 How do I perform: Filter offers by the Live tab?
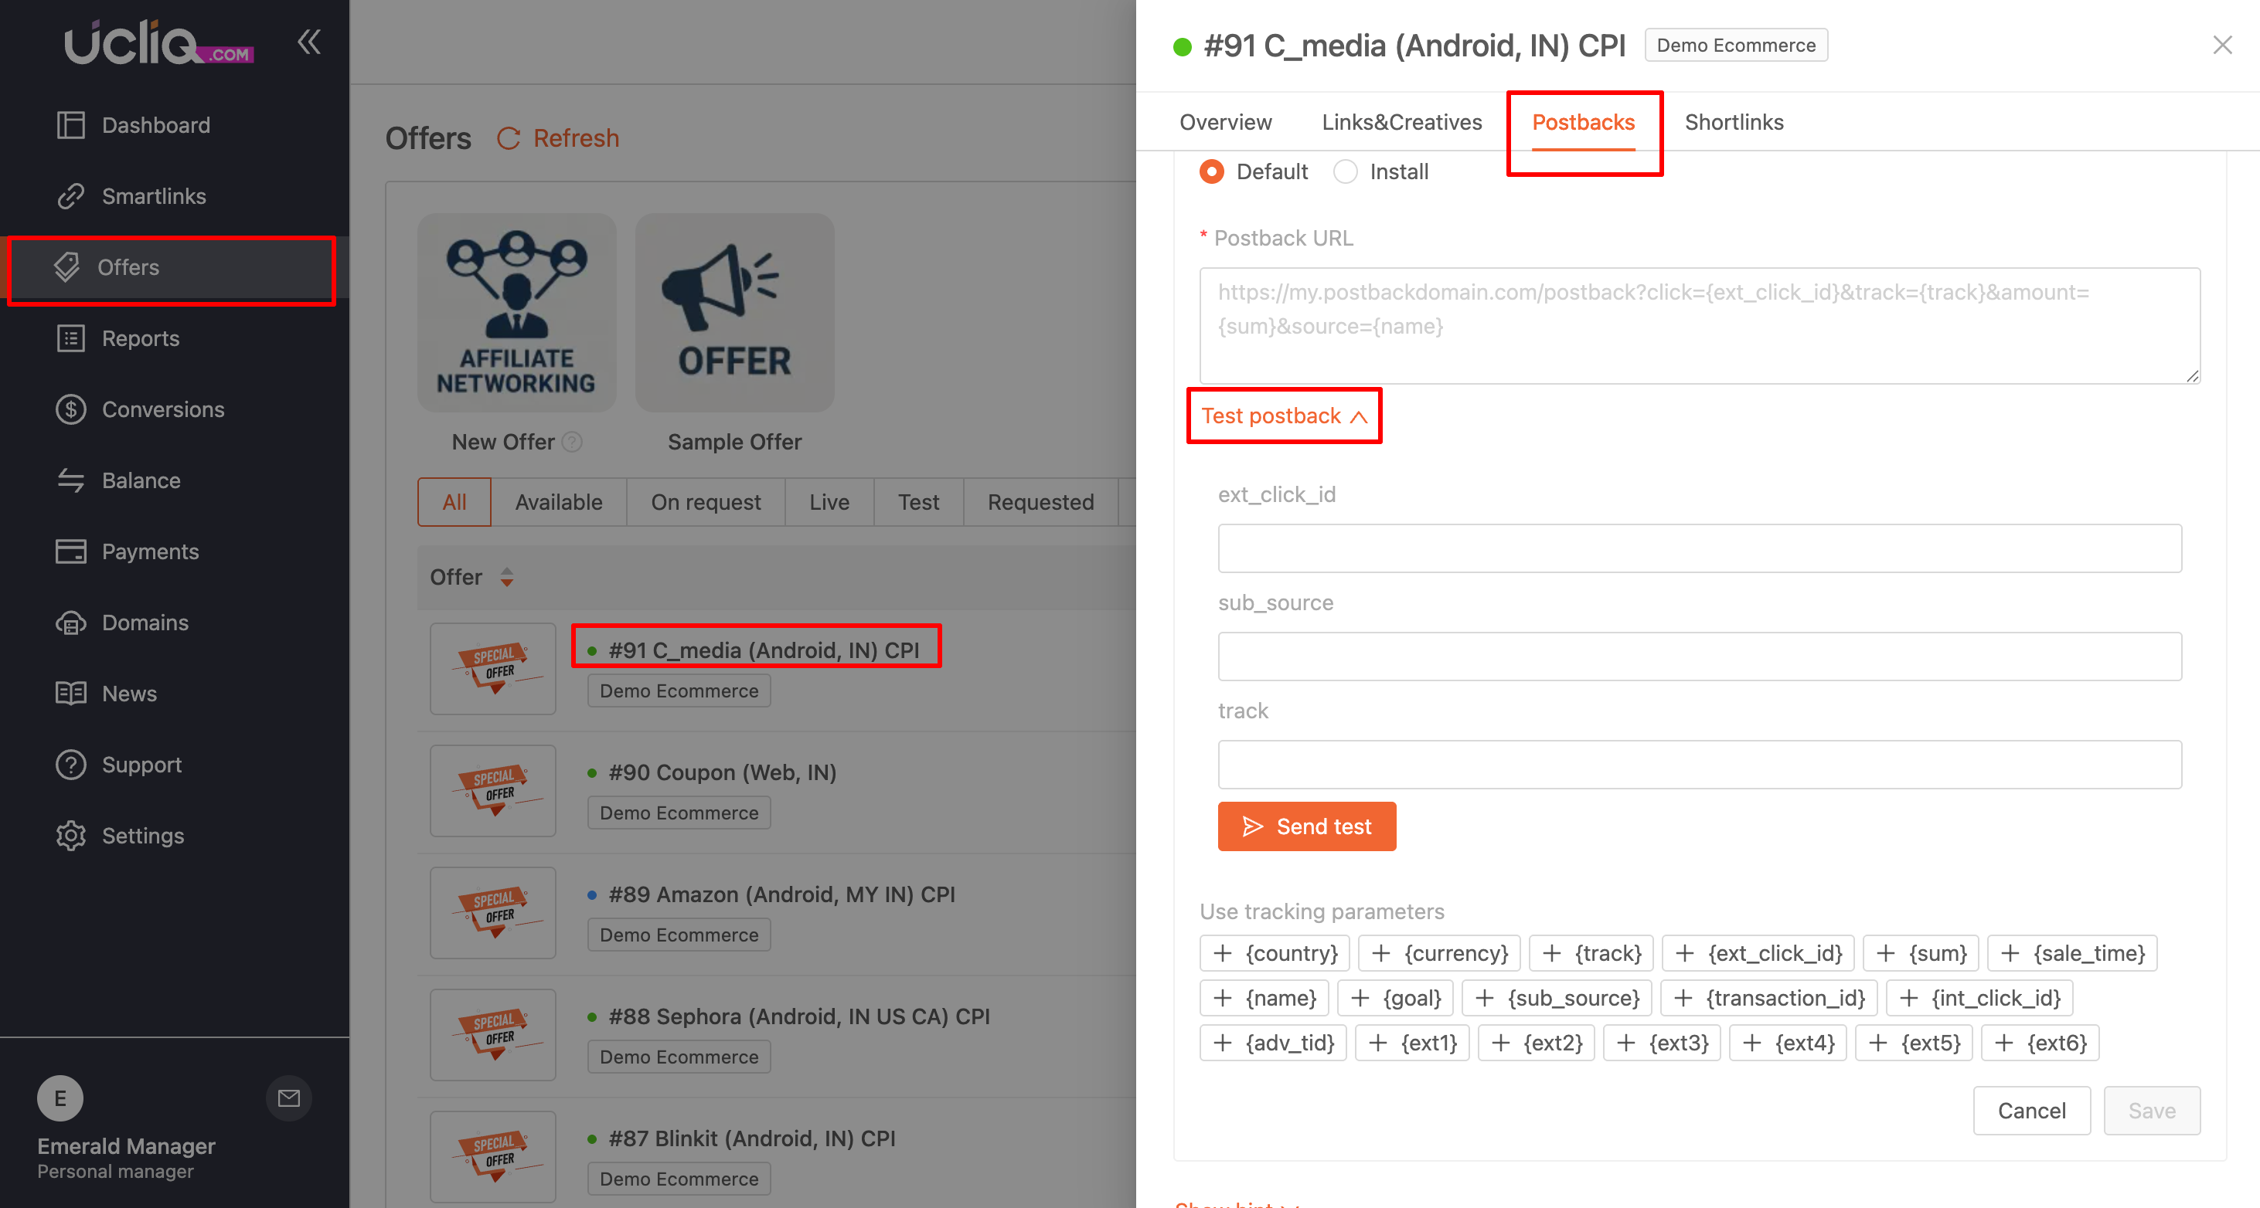coord(829,502)
